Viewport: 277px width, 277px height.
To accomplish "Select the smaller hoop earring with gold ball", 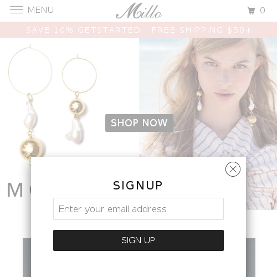I will [x=79, y=99].
